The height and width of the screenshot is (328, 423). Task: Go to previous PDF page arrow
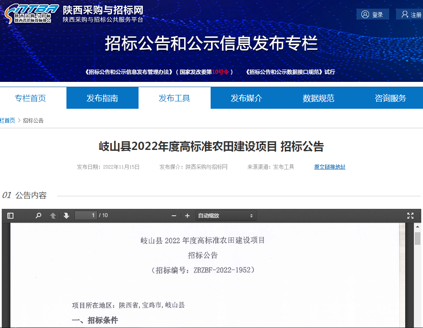(53, 215)
